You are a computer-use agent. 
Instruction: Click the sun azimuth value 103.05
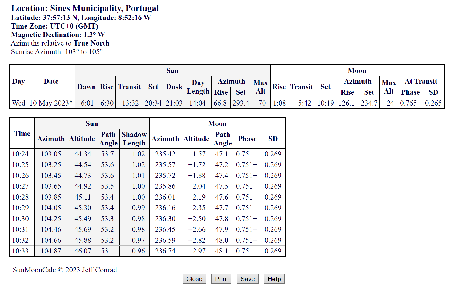point(51,154)
